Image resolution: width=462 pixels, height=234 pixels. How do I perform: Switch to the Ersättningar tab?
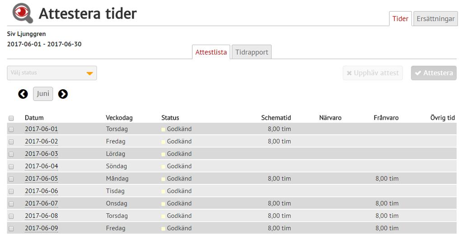(435, 19)
